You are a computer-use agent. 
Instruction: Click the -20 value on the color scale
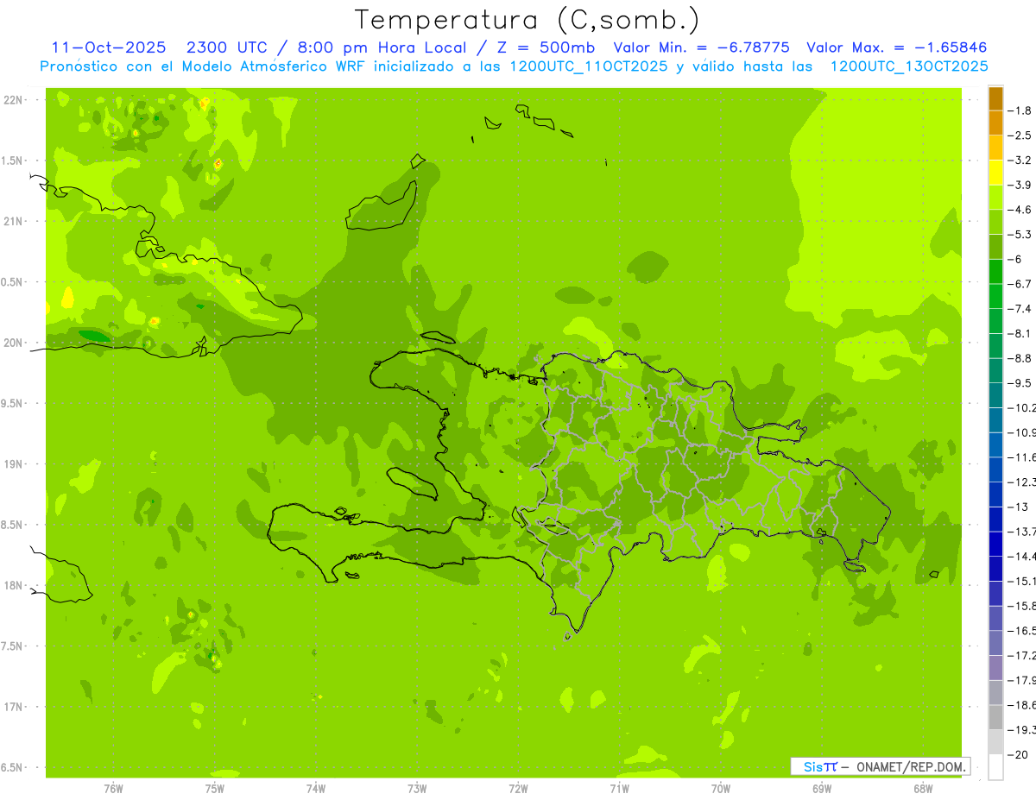tap(1021, 755)
